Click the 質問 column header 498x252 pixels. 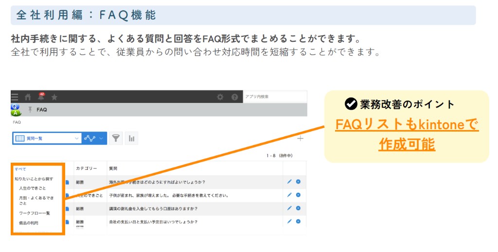pyautogui.click(x=113, y=168)
